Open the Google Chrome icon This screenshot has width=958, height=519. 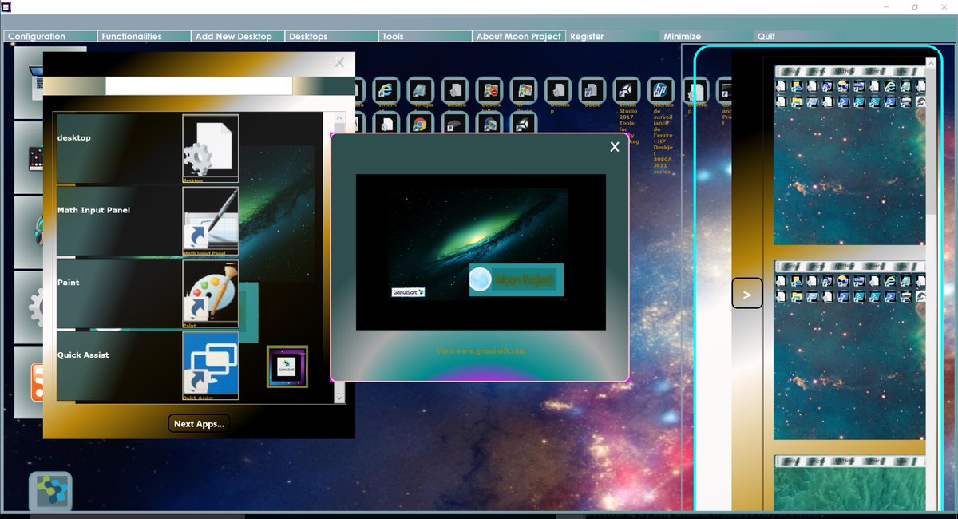pos(421,124)
